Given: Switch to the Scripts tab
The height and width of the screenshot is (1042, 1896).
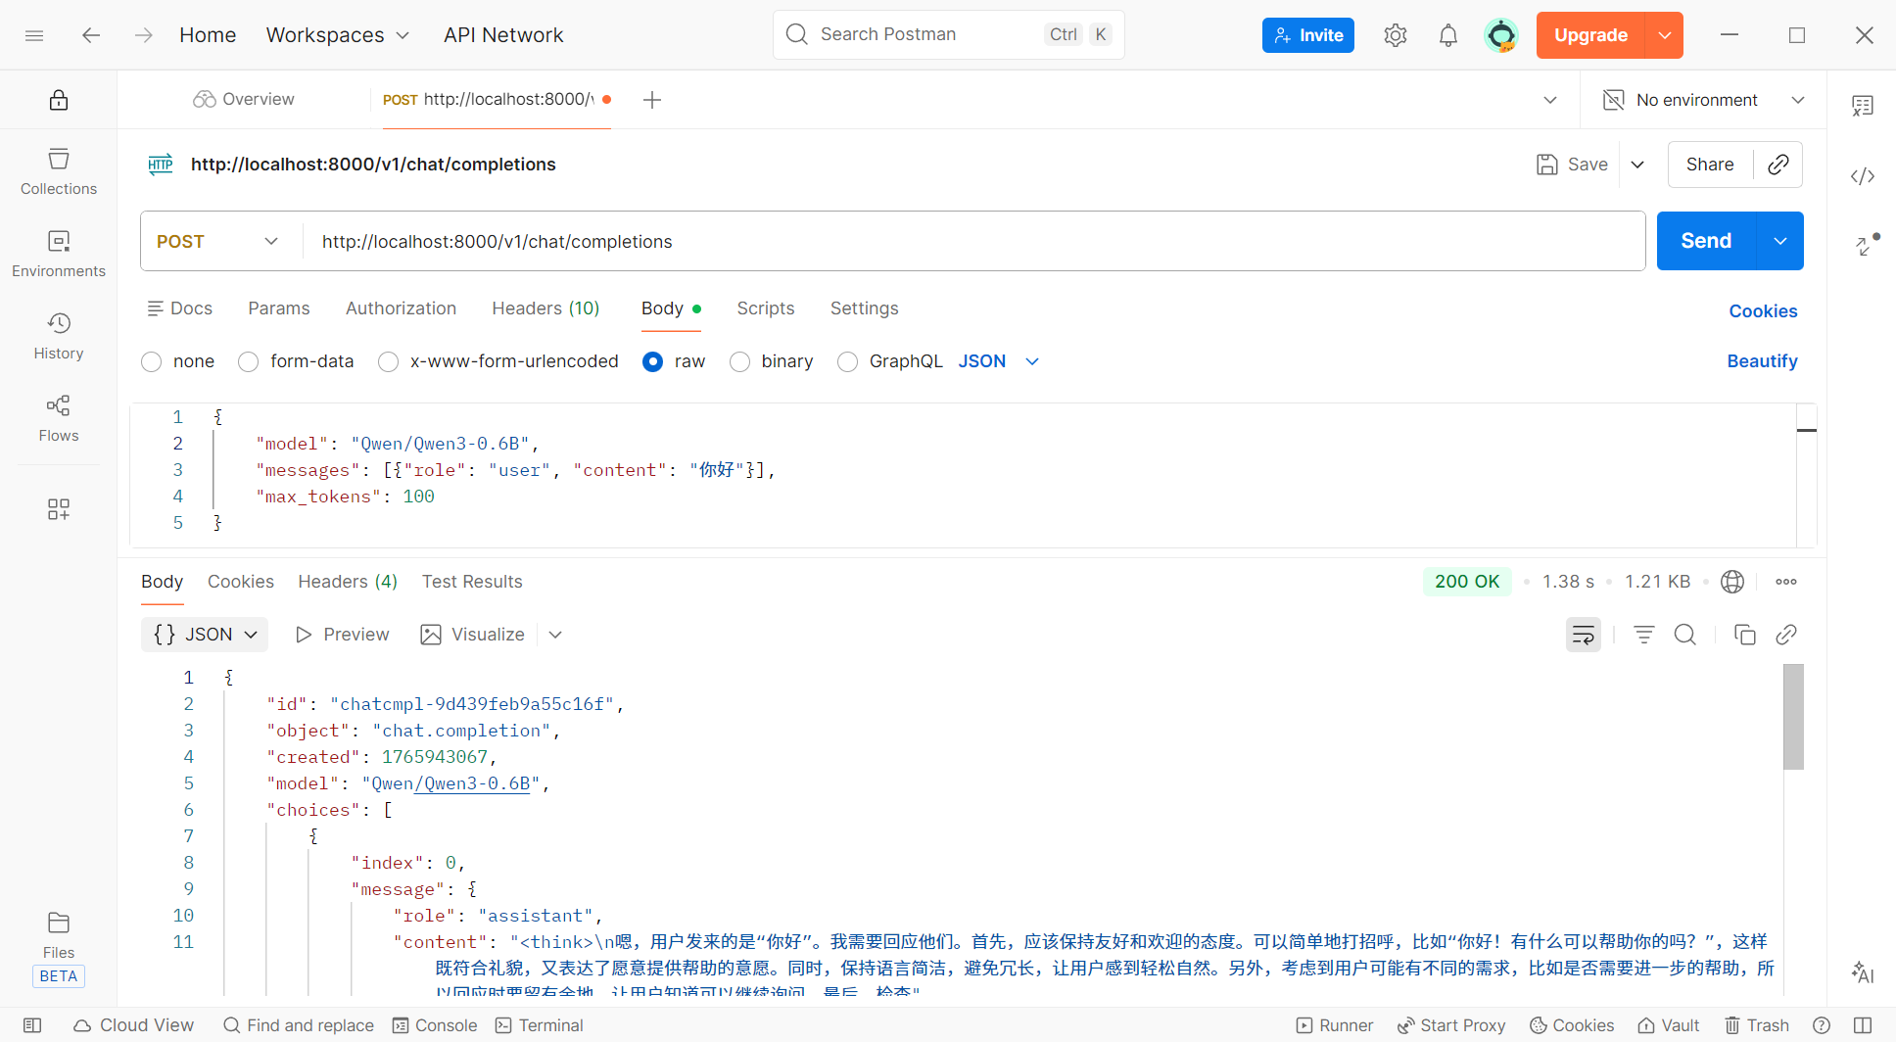Looking at the screenshot, I should click(766, 308).
